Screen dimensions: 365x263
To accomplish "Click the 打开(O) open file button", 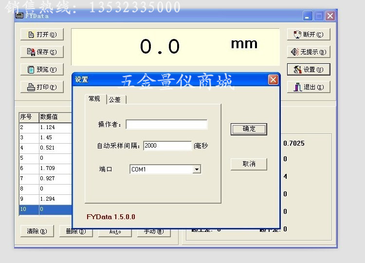I will pyautogui.click(x=42, y=35).
